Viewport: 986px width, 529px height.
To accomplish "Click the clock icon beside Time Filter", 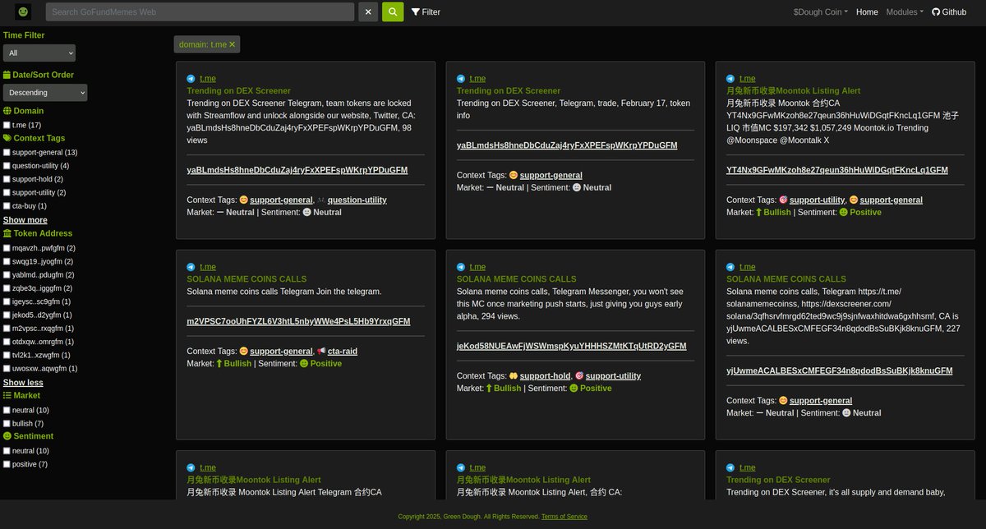I will pyautogui.click(x=7, y=35).
